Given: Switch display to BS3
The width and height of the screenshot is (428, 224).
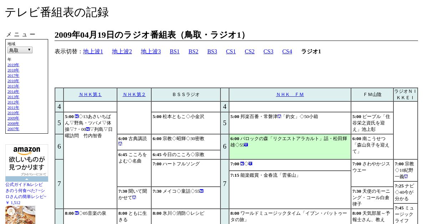Looking at the screenshot, I should (212, 52).
